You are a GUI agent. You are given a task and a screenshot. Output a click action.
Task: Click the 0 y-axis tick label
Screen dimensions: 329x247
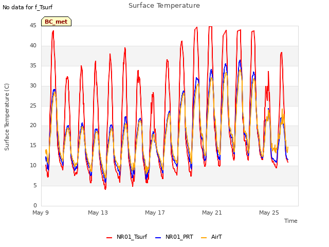pyautogui.click(x=35, y=205)
